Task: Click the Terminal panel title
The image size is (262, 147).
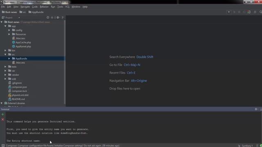Action: point(5,109)
